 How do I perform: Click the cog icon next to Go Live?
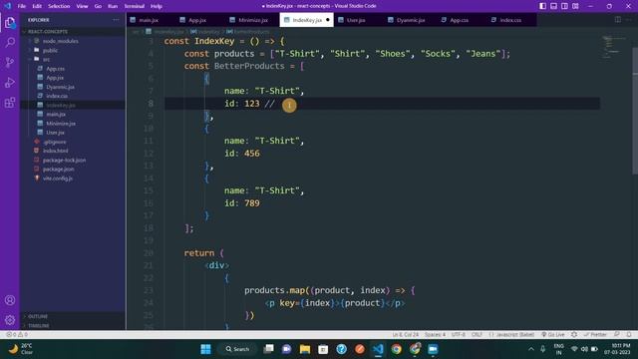[x=574, y=335]
